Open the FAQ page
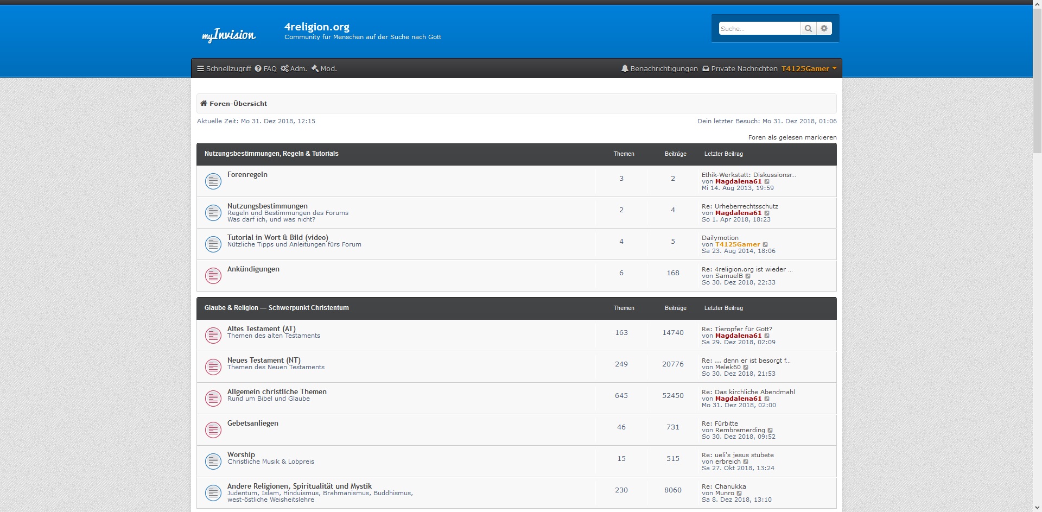The height and width of the screenshot is (512, 1042). click(x=266, y=69)
